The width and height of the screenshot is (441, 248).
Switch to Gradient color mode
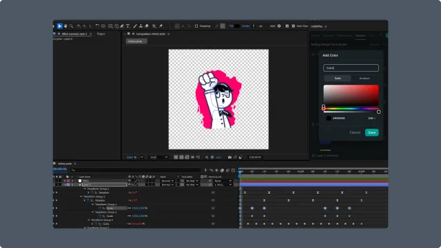click(365, 78)
